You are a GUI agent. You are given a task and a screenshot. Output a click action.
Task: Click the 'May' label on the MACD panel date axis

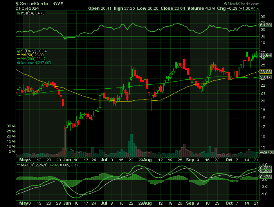tap(23, 203)
